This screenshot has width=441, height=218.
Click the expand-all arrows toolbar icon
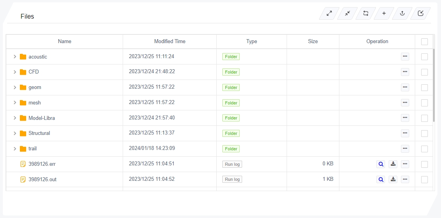click(329, 13)
